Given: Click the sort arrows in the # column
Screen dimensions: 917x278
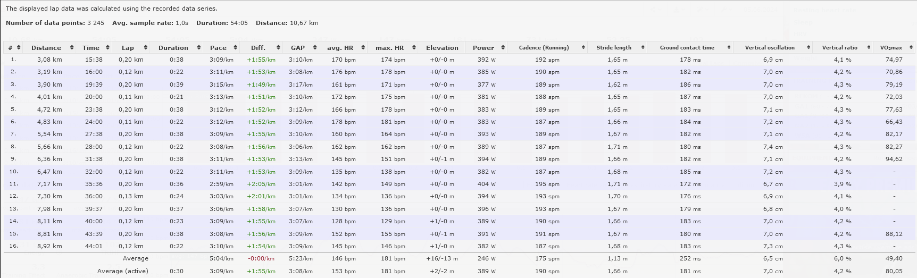Looking at the screenshot, I should click(x=19, y=48).
